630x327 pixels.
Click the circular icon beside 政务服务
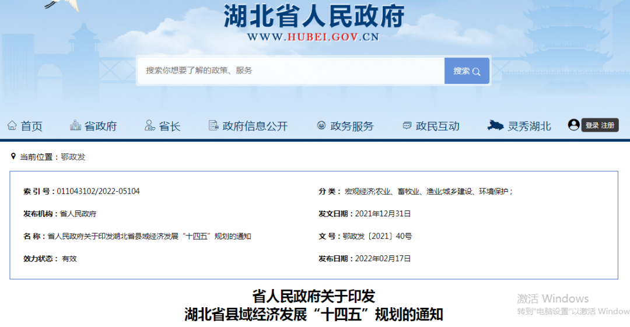pos(321,125)
